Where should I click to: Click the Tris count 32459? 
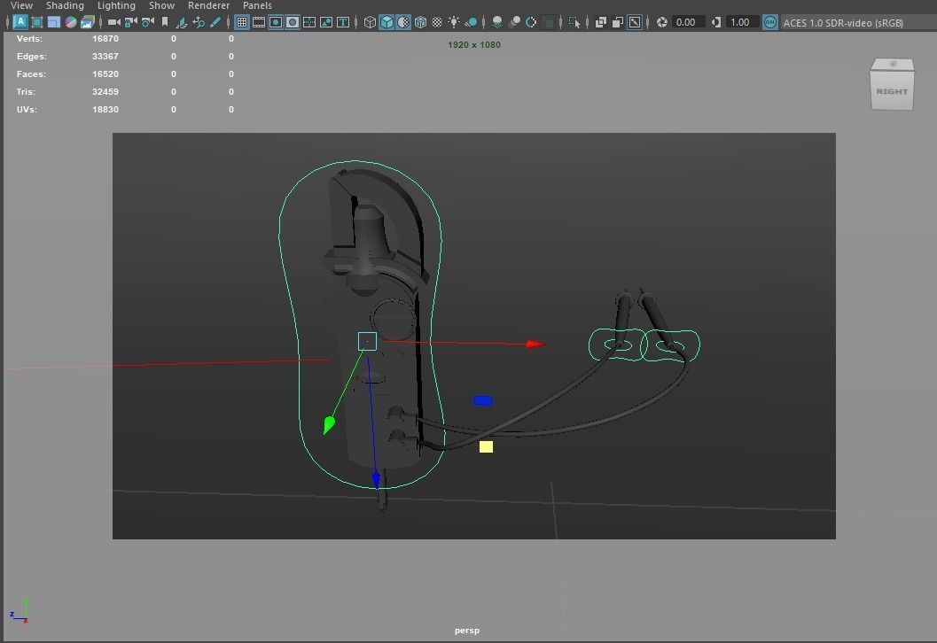click(x=105, y=91)
